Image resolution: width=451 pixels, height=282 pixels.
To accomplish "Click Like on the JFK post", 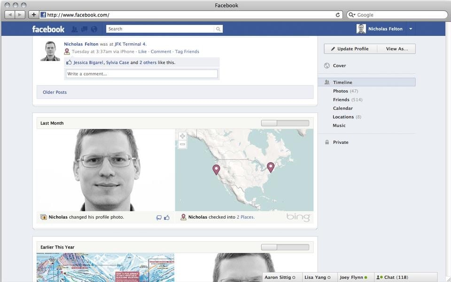I will click(x=142, y=52).
